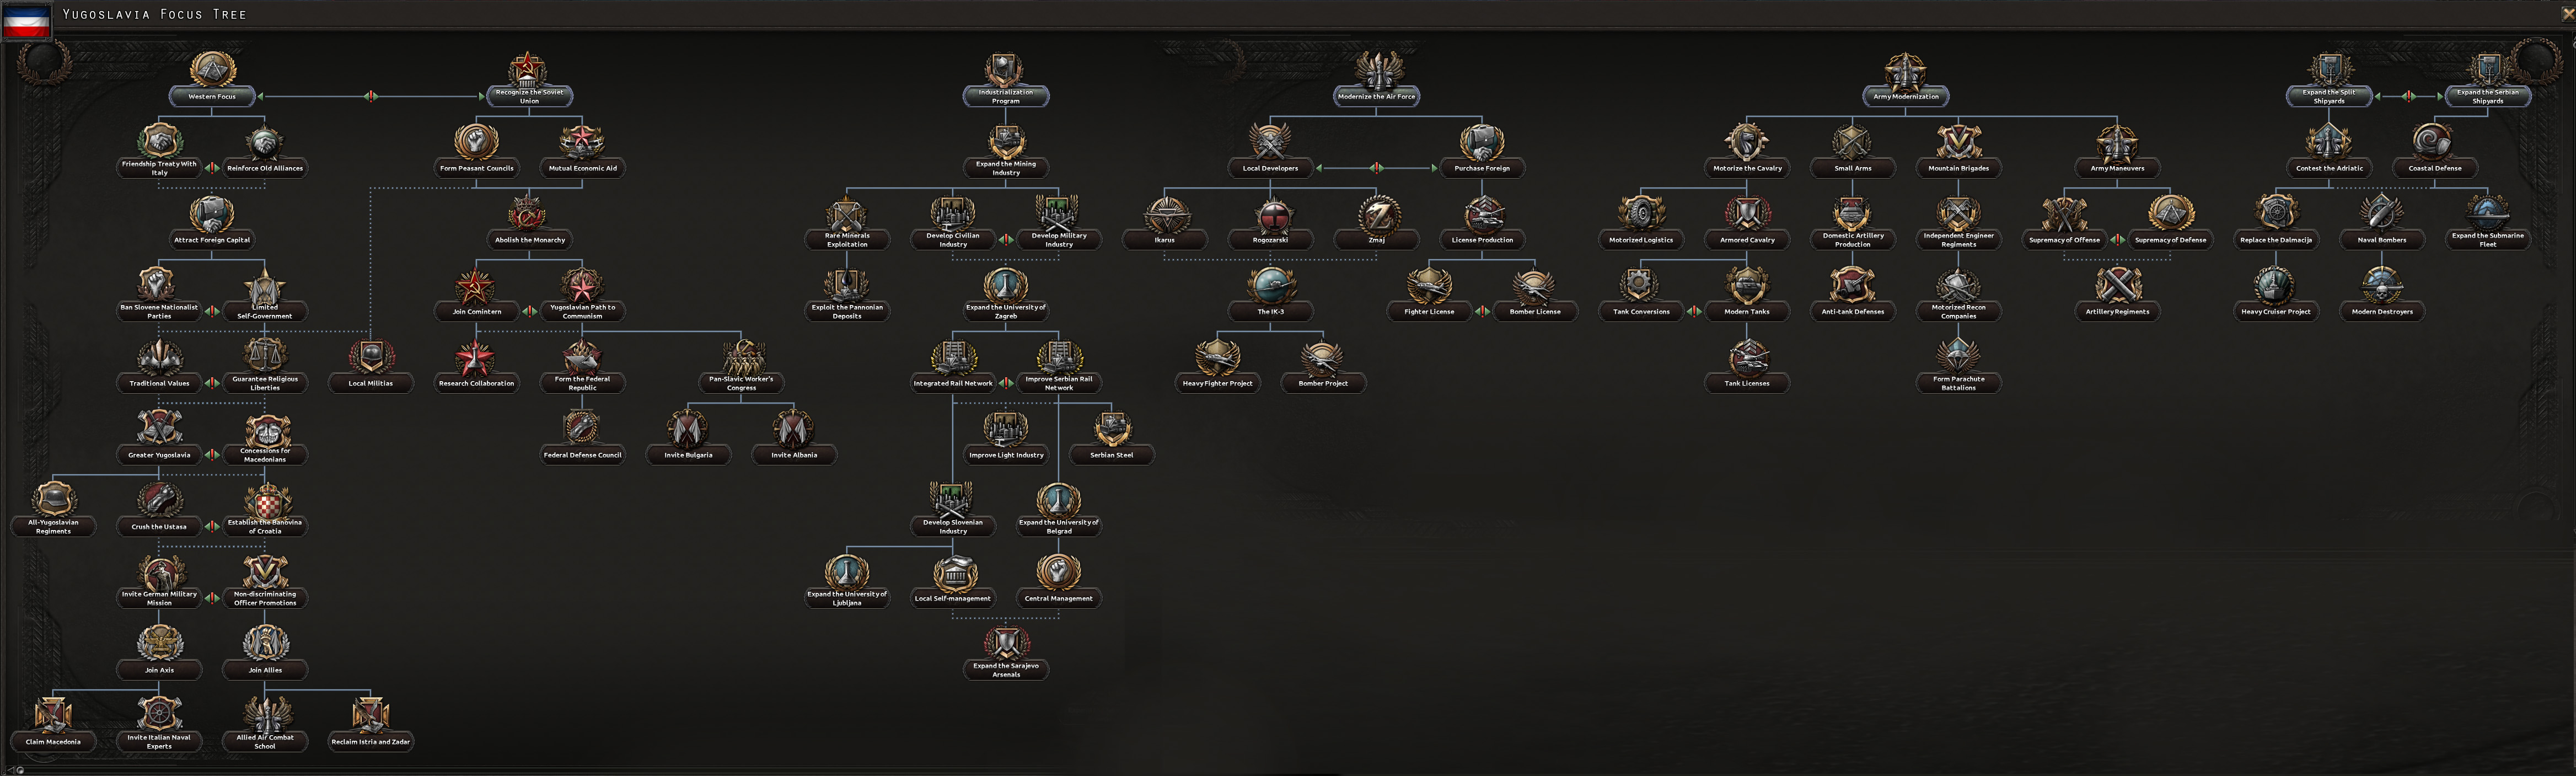Viewport: 2576px width, 776px height.
Task: Click the Heavy Cruiser Project label
Action: (x=2276, y=312)
